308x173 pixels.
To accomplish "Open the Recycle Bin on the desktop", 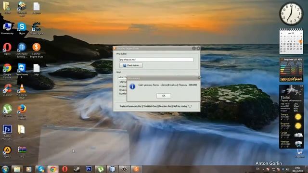I will pos(300,153).
